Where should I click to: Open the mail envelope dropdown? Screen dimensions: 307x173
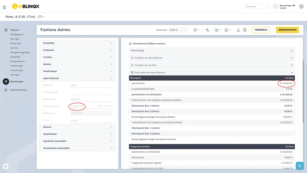click(x=41, y=17)
